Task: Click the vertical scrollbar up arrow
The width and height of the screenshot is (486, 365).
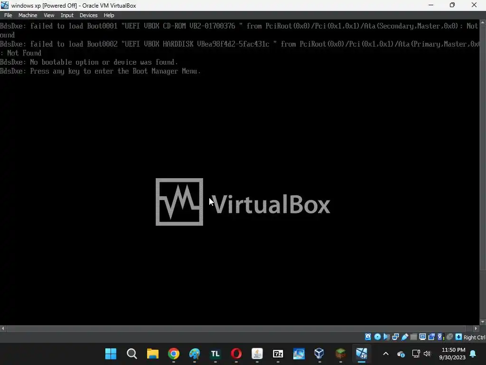Action: pos(483,22)
